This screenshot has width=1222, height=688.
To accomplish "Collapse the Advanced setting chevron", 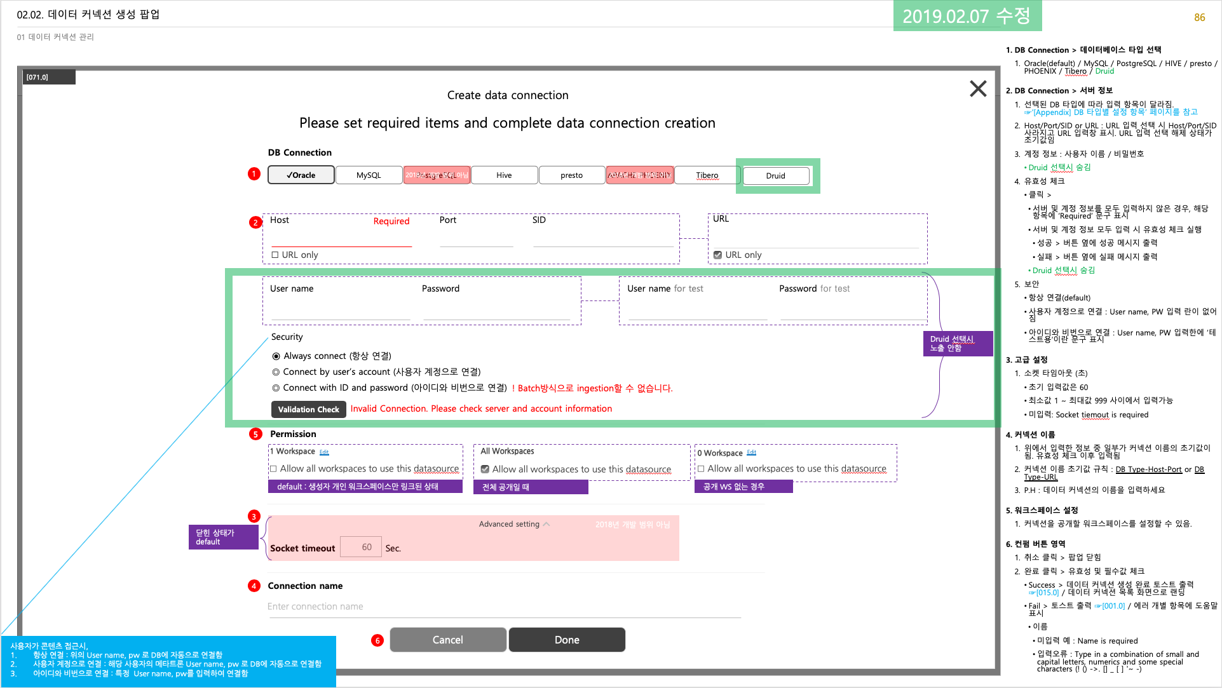I will 547,524.
